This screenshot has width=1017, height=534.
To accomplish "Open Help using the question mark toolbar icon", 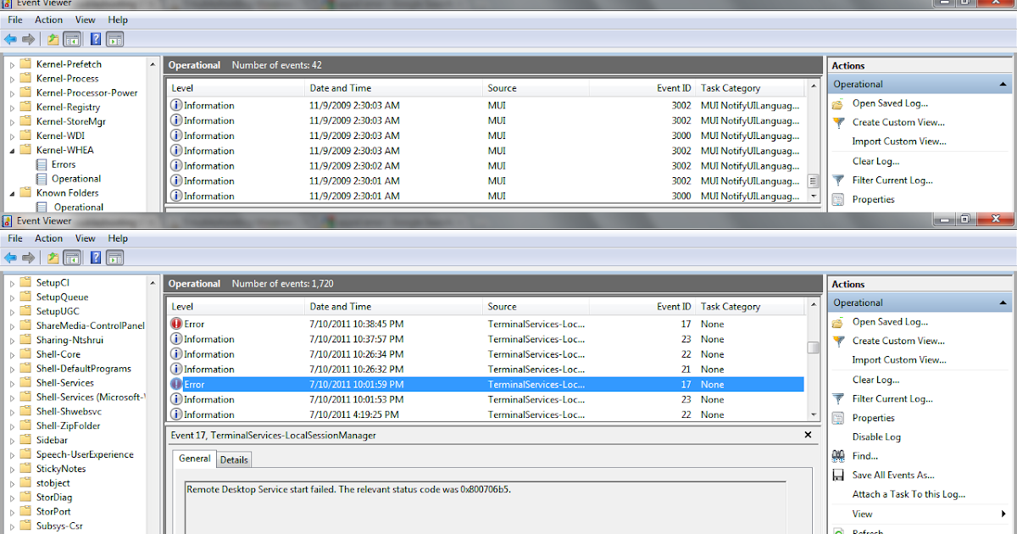I will [94, 257].
